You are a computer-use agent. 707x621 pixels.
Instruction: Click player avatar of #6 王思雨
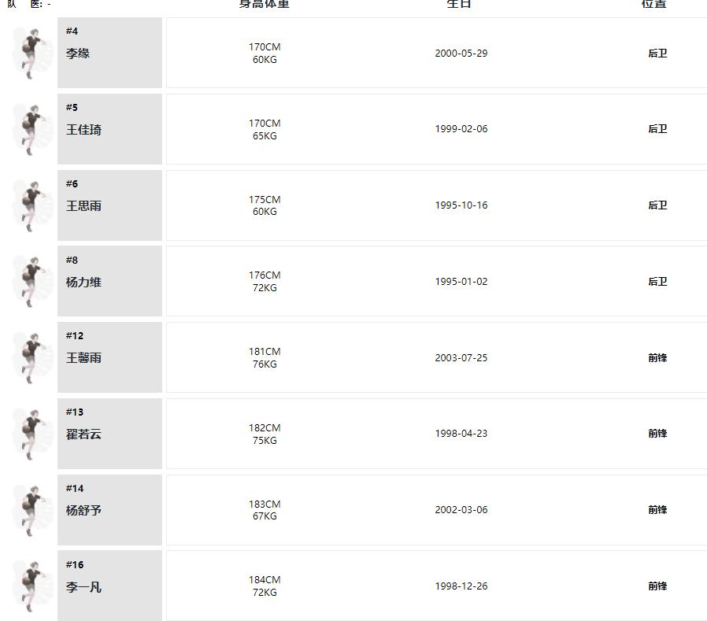(31, 205)
